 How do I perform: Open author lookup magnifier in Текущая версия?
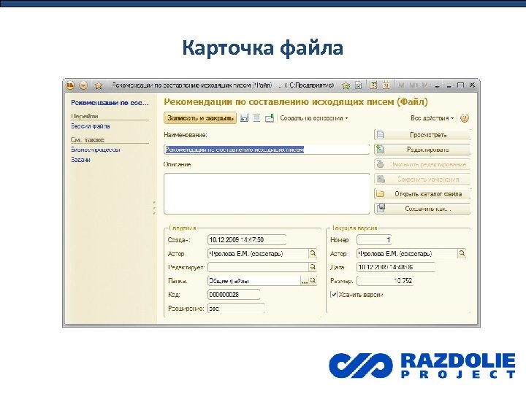point(462,253)
